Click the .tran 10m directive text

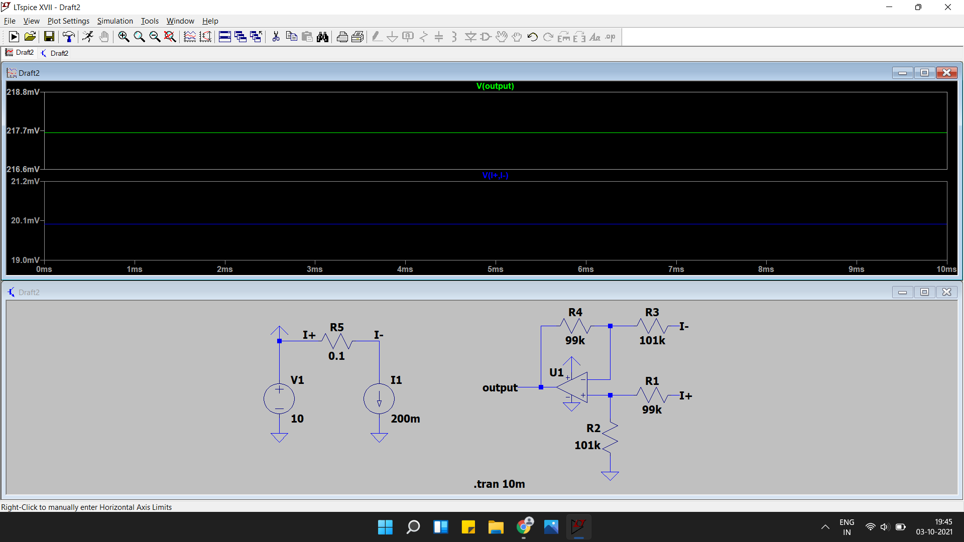499,484
